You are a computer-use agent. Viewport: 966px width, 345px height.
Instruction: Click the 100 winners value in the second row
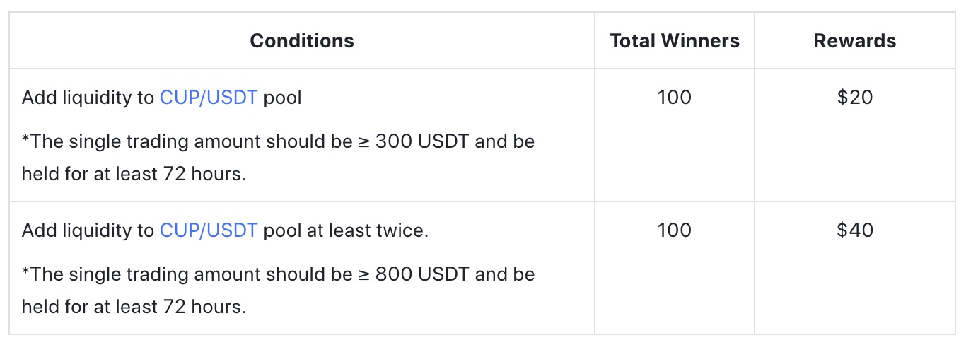(x=675, y=230)
